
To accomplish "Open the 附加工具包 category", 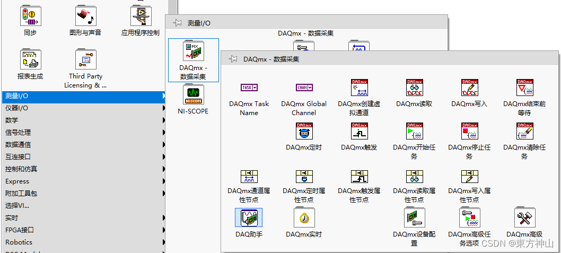I will tap(83, 193).
